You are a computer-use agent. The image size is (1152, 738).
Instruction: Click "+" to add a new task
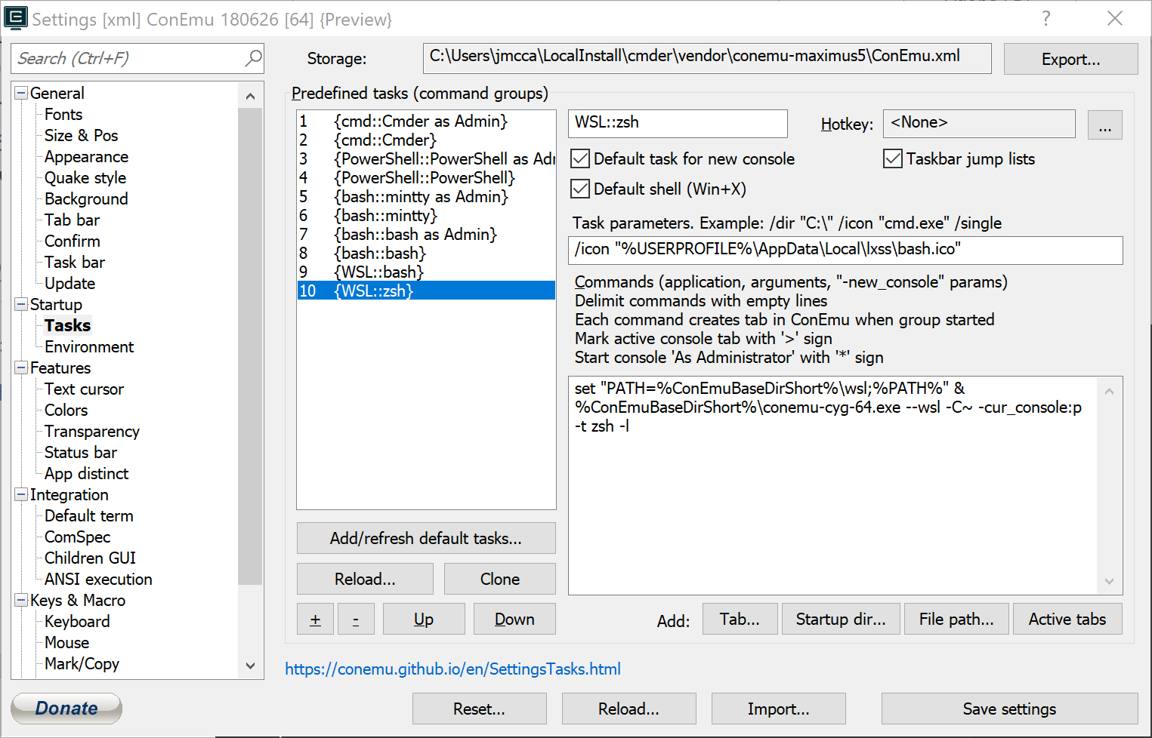click(315, 619)
